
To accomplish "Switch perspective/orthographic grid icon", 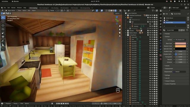I will [x=120, y=36].
